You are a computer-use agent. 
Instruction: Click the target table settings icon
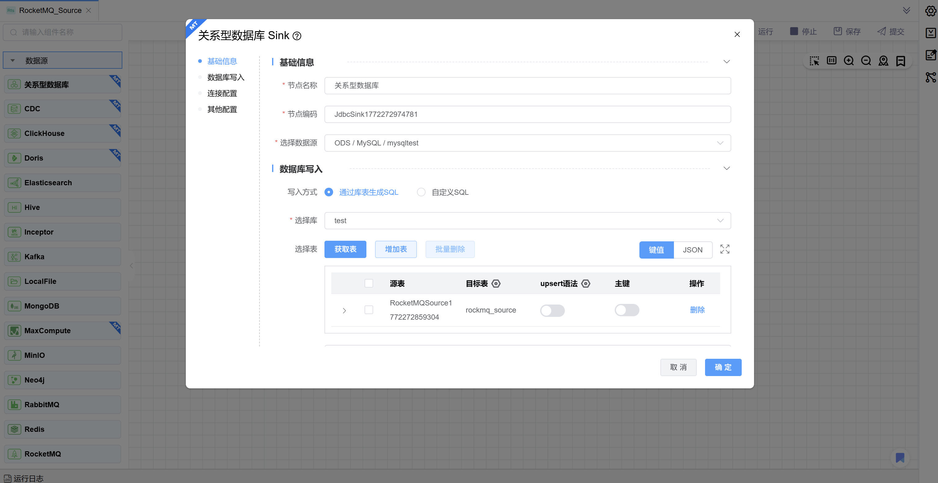[x=496, y=283]
